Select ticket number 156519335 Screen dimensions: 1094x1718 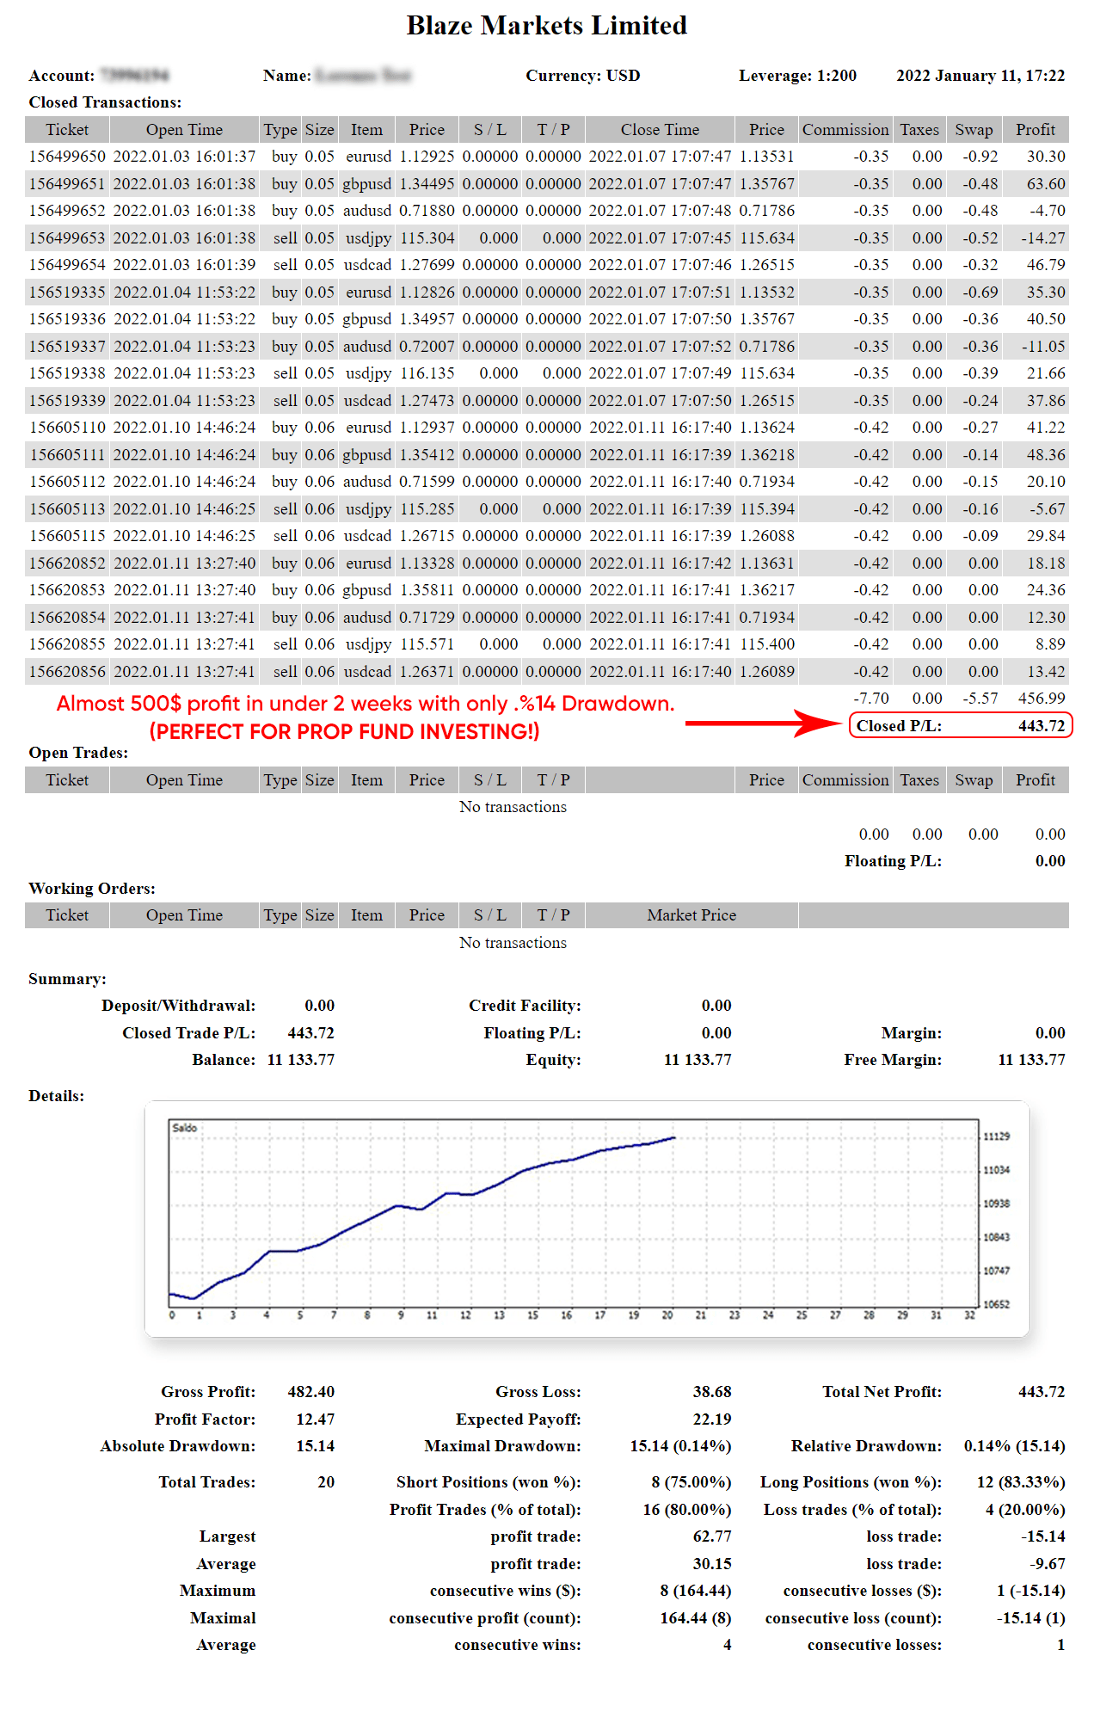(x=67, y=292)
